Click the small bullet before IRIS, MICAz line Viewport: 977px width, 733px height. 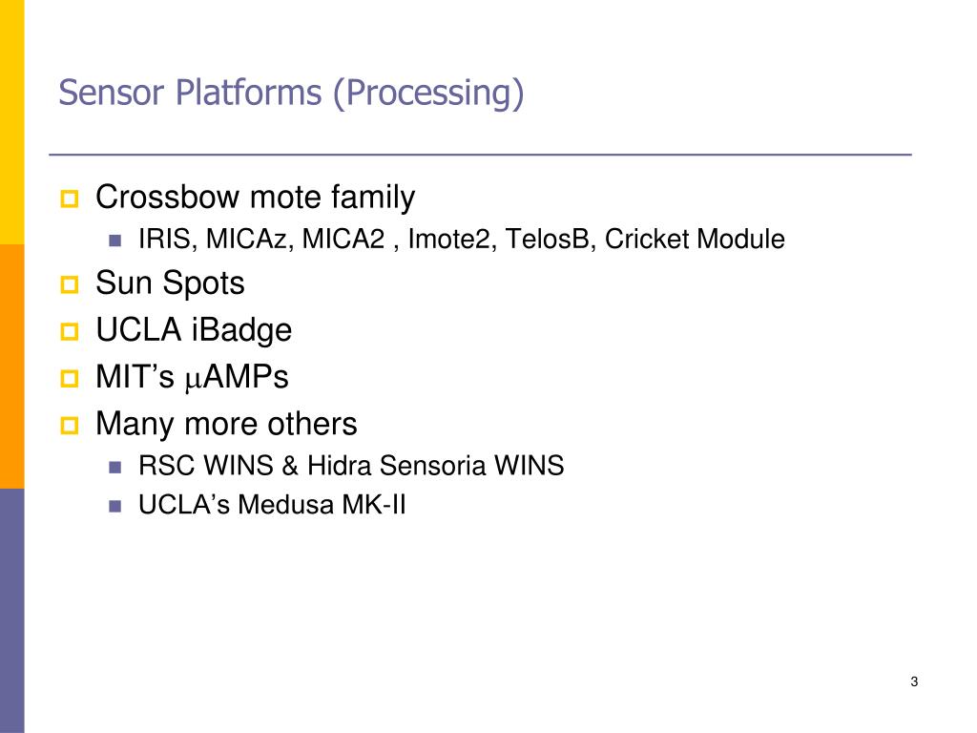click(x=114, y=241)
